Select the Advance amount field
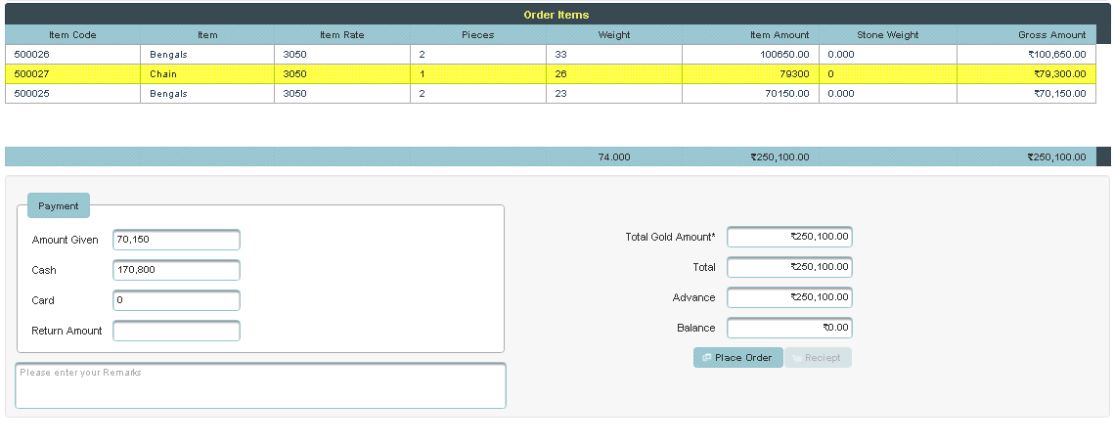Screen dimensions: 1114x446 789,297
